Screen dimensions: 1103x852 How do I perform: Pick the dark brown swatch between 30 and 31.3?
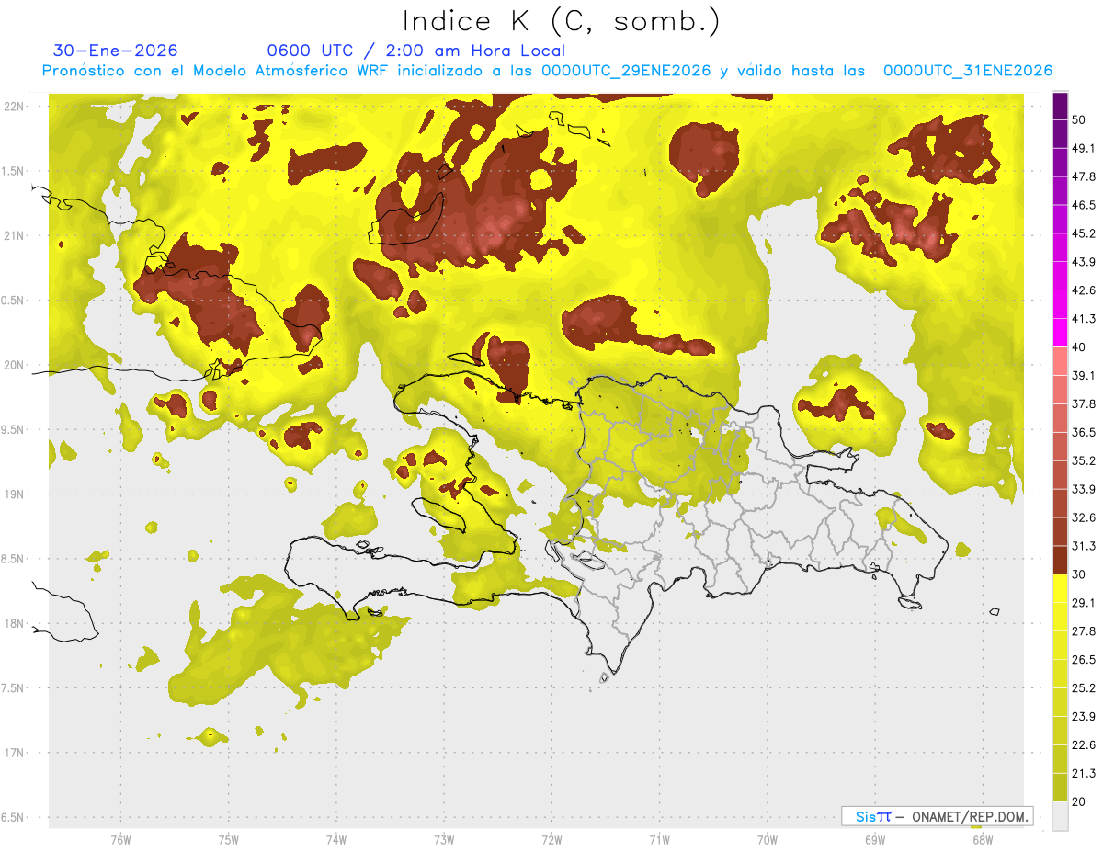1060,560
